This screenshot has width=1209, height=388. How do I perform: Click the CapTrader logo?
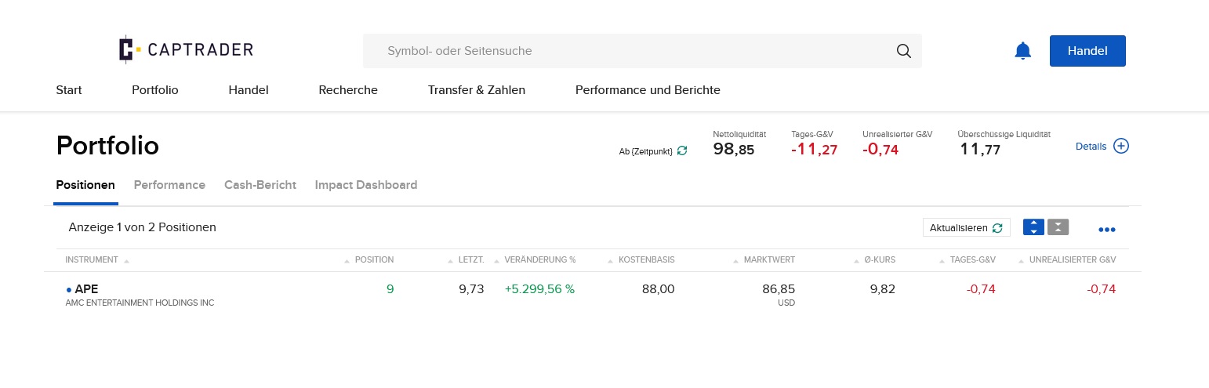(186, 50)
